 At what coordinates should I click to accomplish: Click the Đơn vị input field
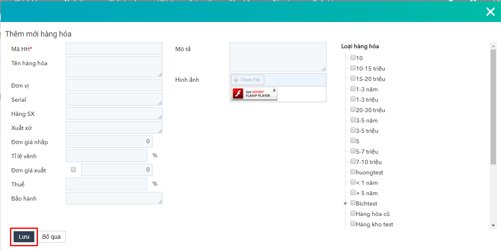click(x=114, y=85)
